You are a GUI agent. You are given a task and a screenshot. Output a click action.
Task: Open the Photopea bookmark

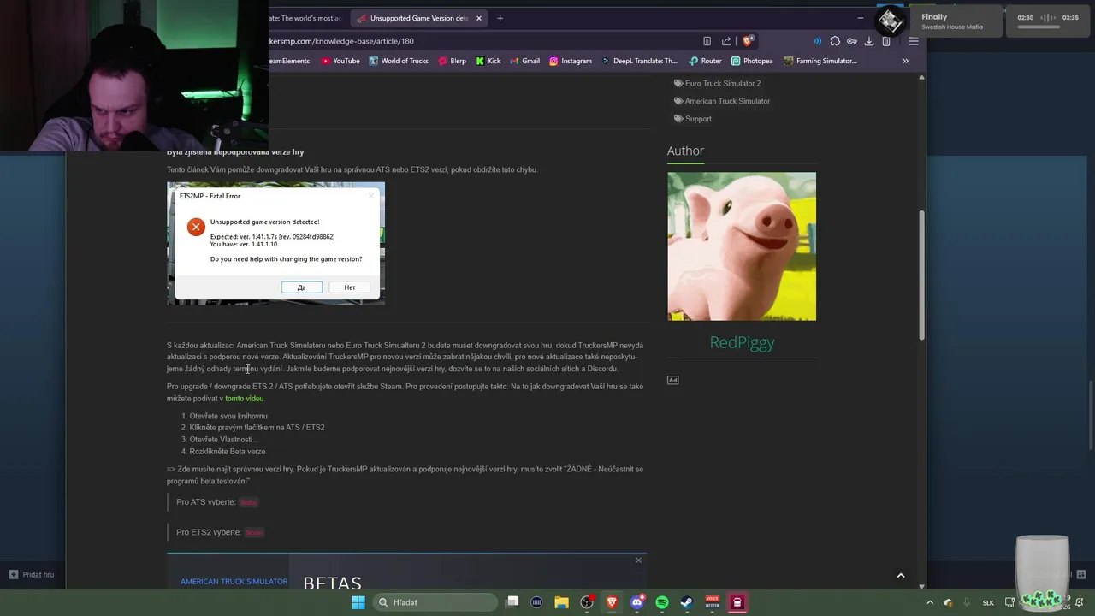tap(752, 61)
